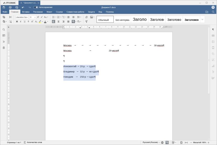Click the numbered list icon

[58, 17]
